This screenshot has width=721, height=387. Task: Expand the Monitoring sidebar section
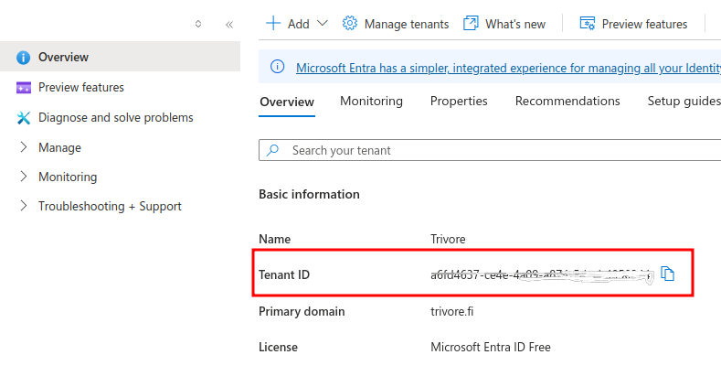tap(24, 177)
